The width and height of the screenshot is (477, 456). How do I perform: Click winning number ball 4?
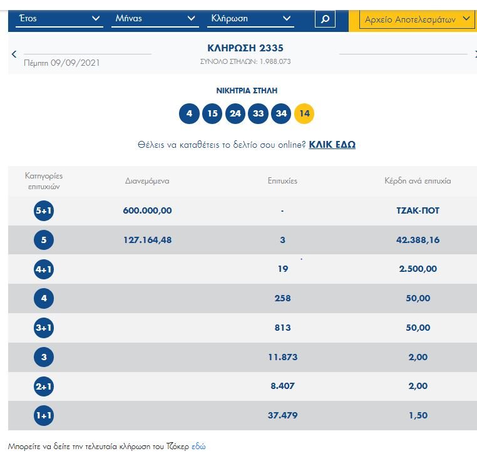pos(189,114)
